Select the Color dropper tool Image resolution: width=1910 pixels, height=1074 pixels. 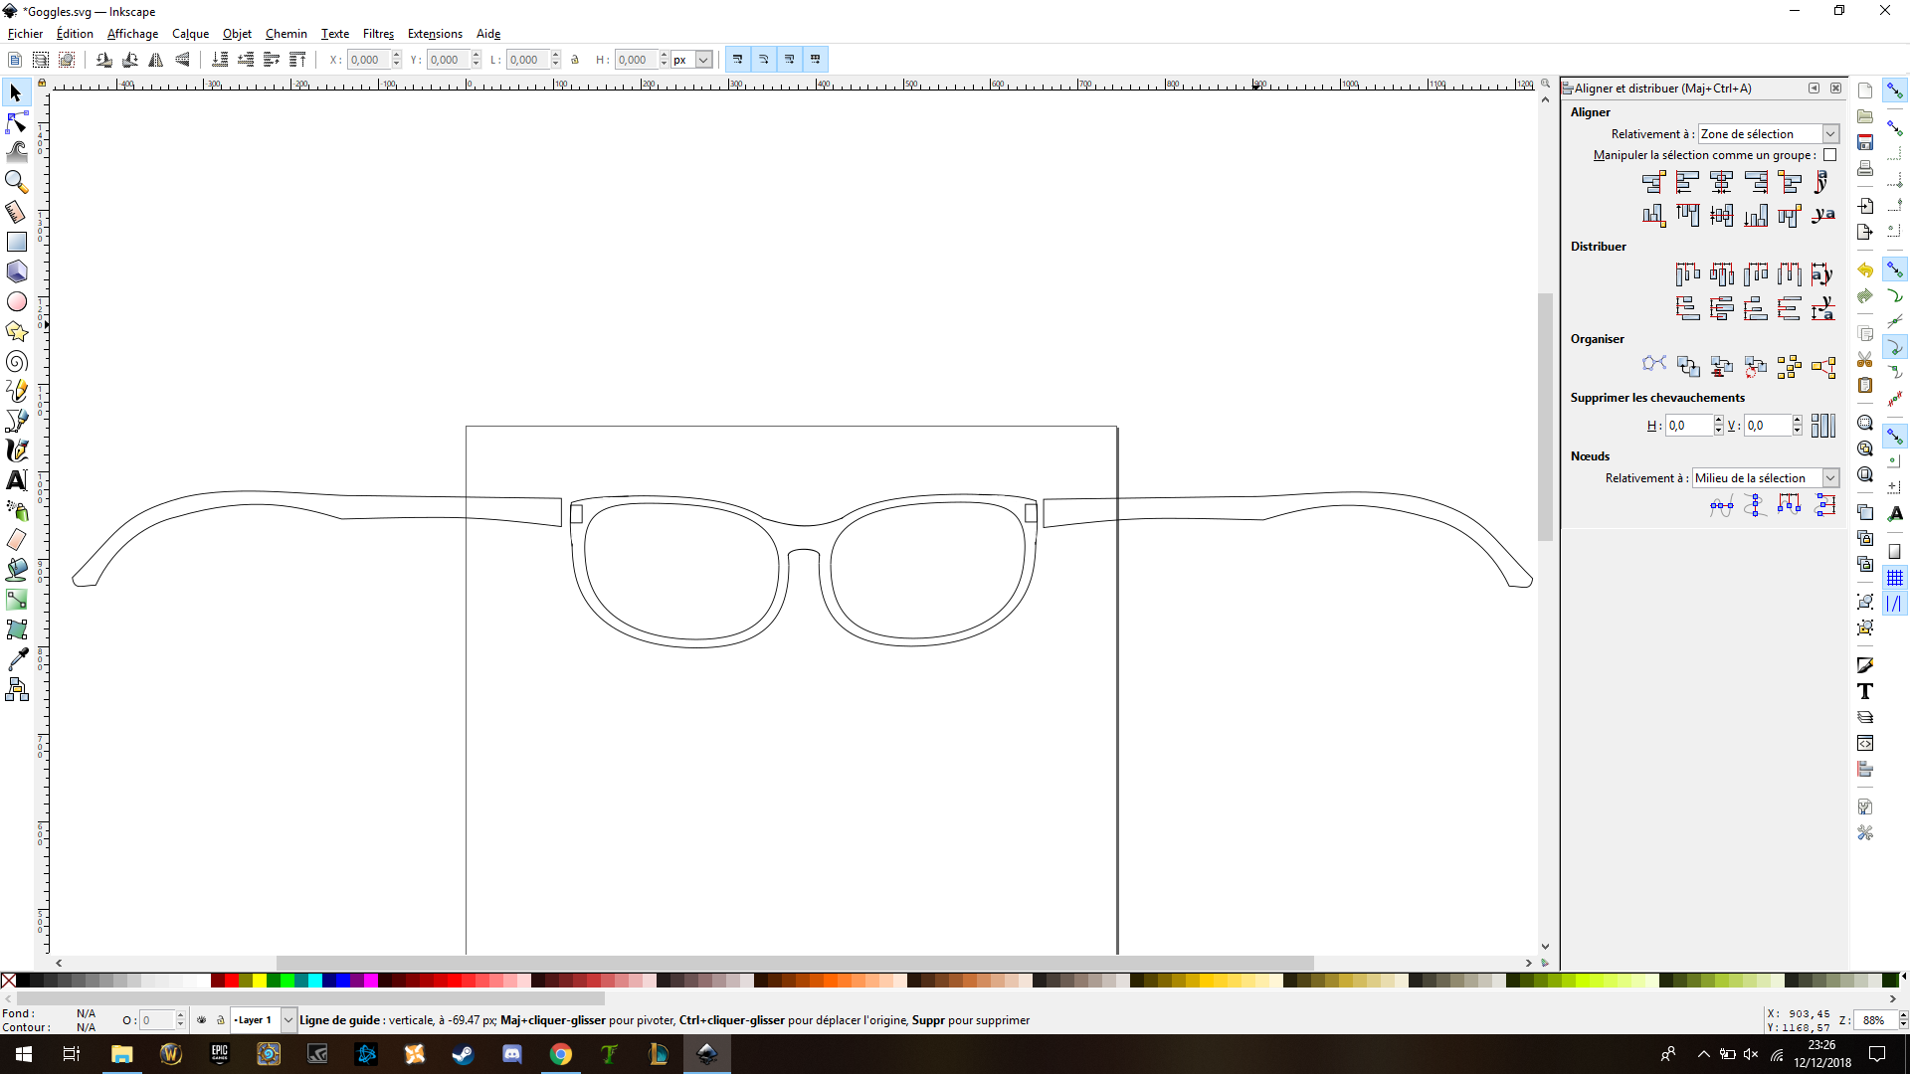[x=16, y=659]
